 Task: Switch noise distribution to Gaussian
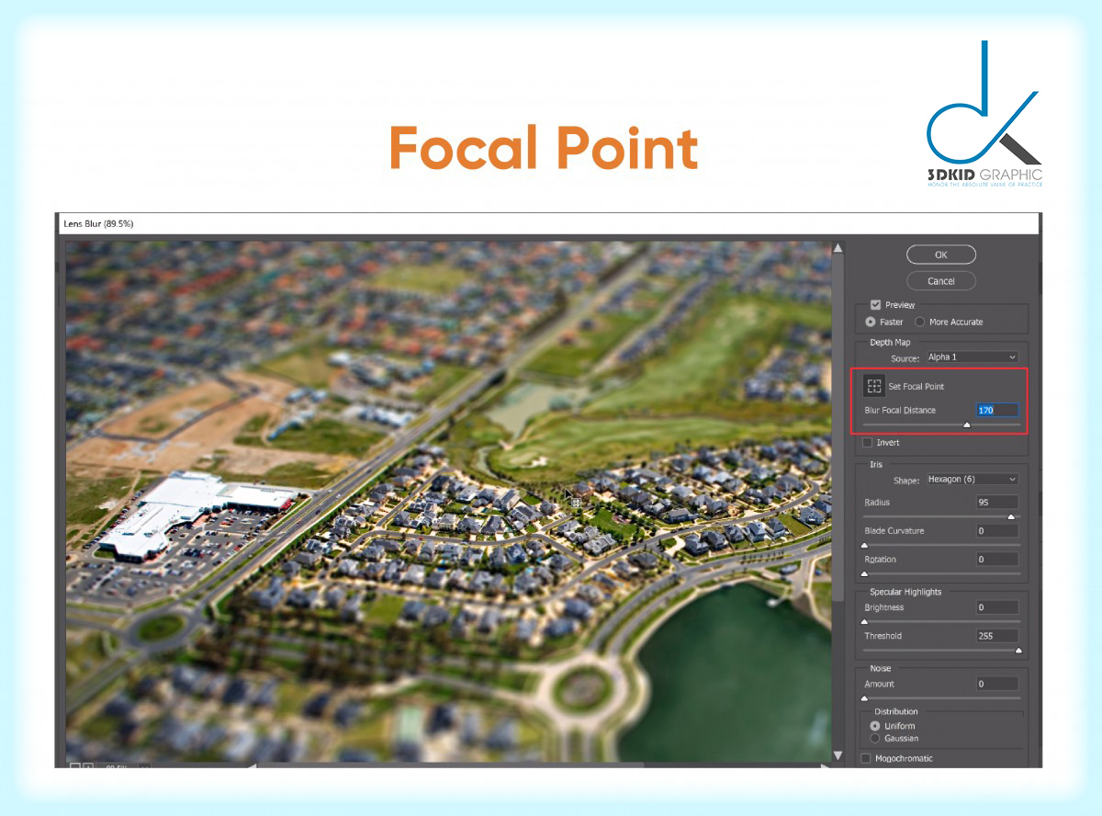[x=875, y=736]
